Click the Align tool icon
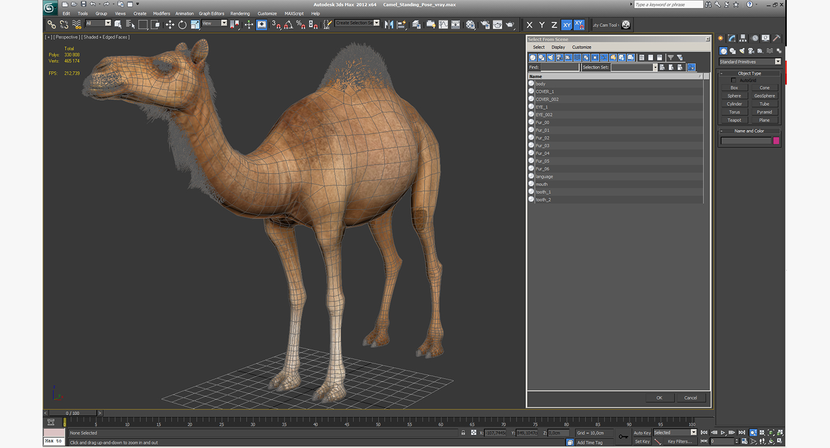 (401, 25)
